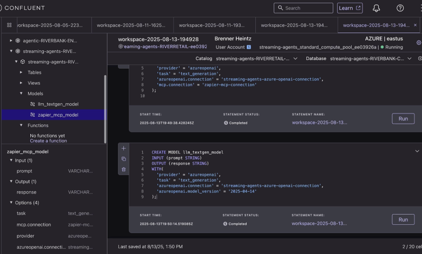This screenshot has width=422, height=254.
Task: Open the Catalog dropdown
Action: [x=256, y=58]
